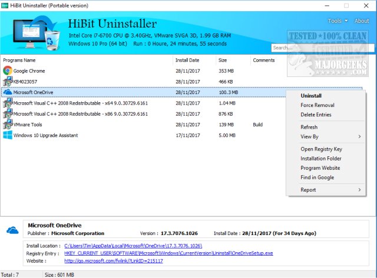
Task: Choose Find in Google option
Action: point(318,177)
